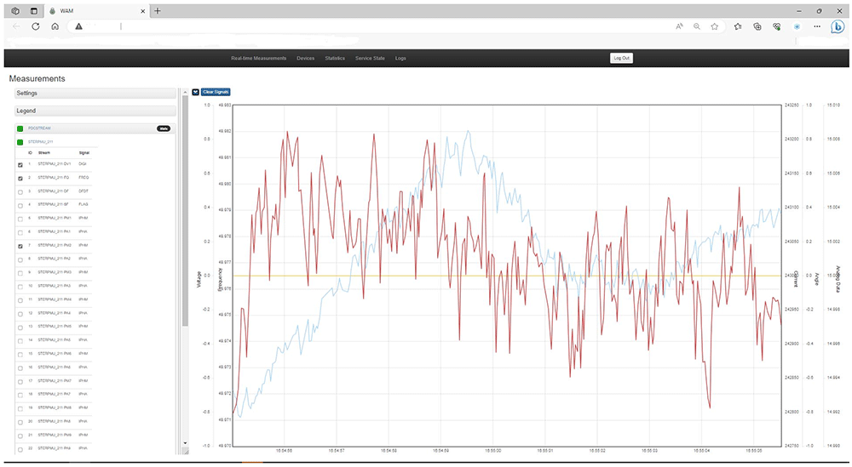The width and height of the screenshot is (852, 467).
Task: Click the zoom magnifier icon in address bar
Action: pos(697,26)
